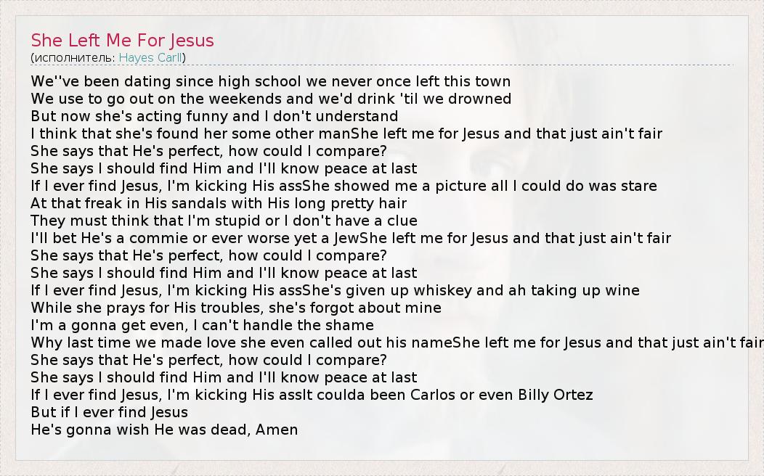Screen dimensions: 764x476
Task: Click the final line 'He's gonna wish He was dead, Amen'
Action: click(164, 430)
